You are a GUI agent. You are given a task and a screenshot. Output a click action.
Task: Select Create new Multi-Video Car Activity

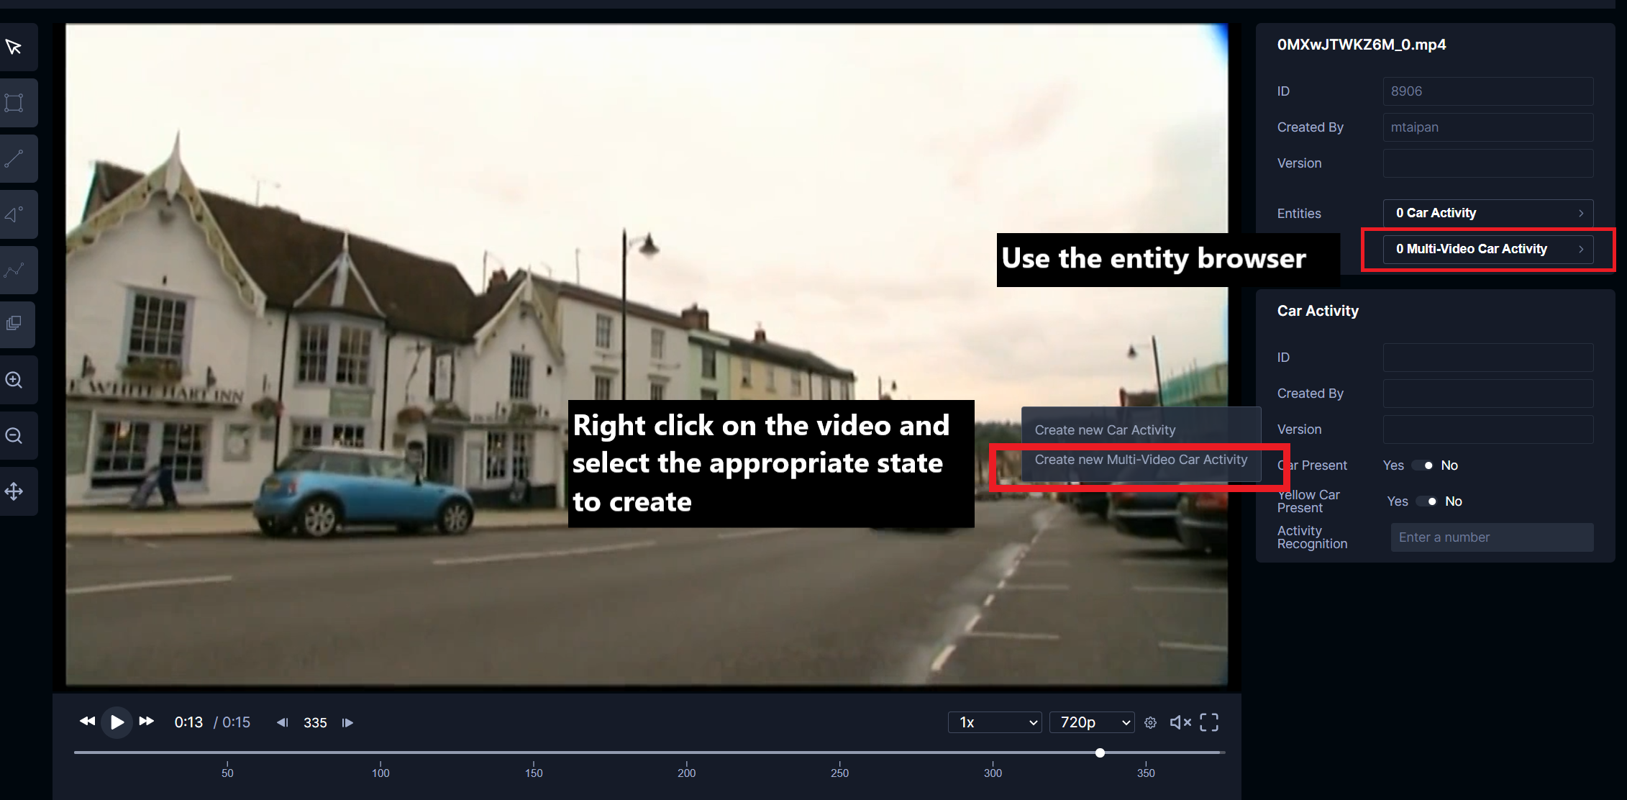point(1141,460)
